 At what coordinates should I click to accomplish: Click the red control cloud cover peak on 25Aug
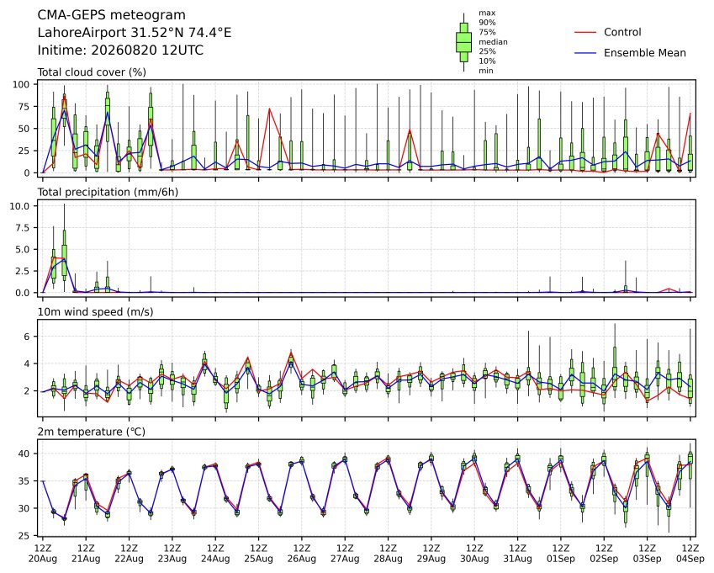pyautogui.click(x=270, y=109)
